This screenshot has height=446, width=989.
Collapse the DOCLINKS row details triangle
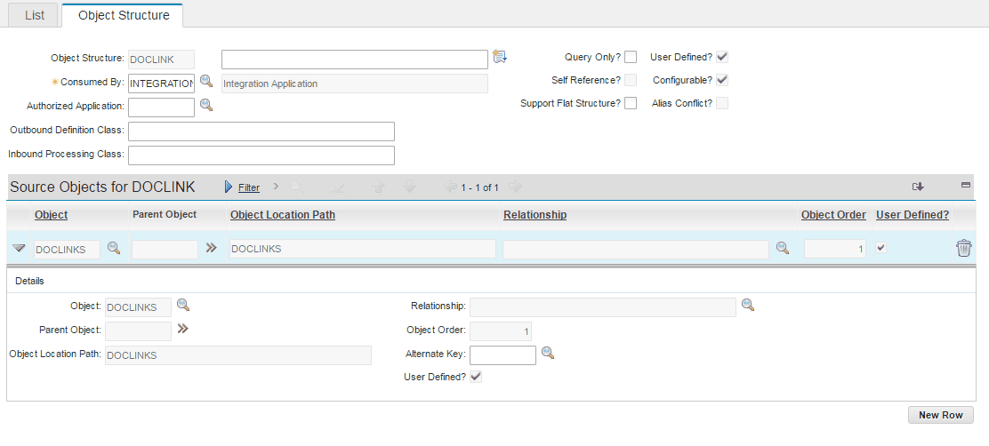point(19,249)
